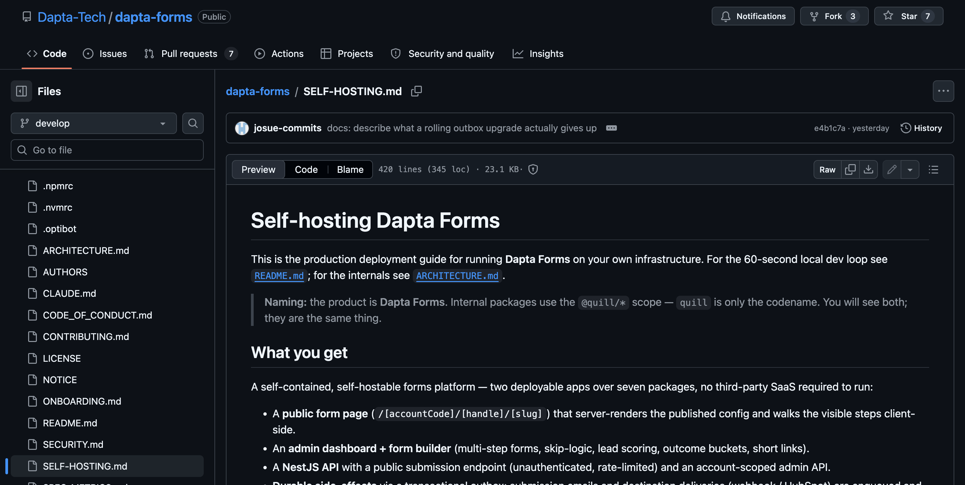Open Security and quality tab
The height and width of the screenshot is (485, 965).
pyautogui.click(x=442, y=54)
